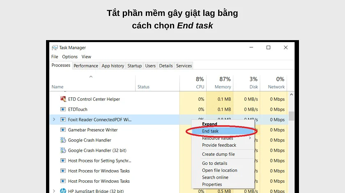The image size is (345, 193).
Task: Click the Gamebar Presence Writer icon
Action: click(63, 130)
